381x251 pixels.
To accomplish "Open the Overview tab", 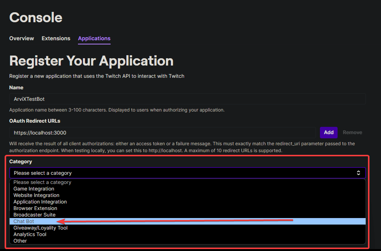I will (x=22, y=38).
